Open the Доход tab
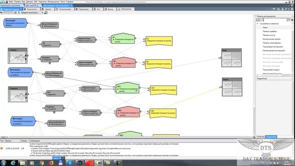This screenshot has width=295, height=166. (x=110, y=9)
